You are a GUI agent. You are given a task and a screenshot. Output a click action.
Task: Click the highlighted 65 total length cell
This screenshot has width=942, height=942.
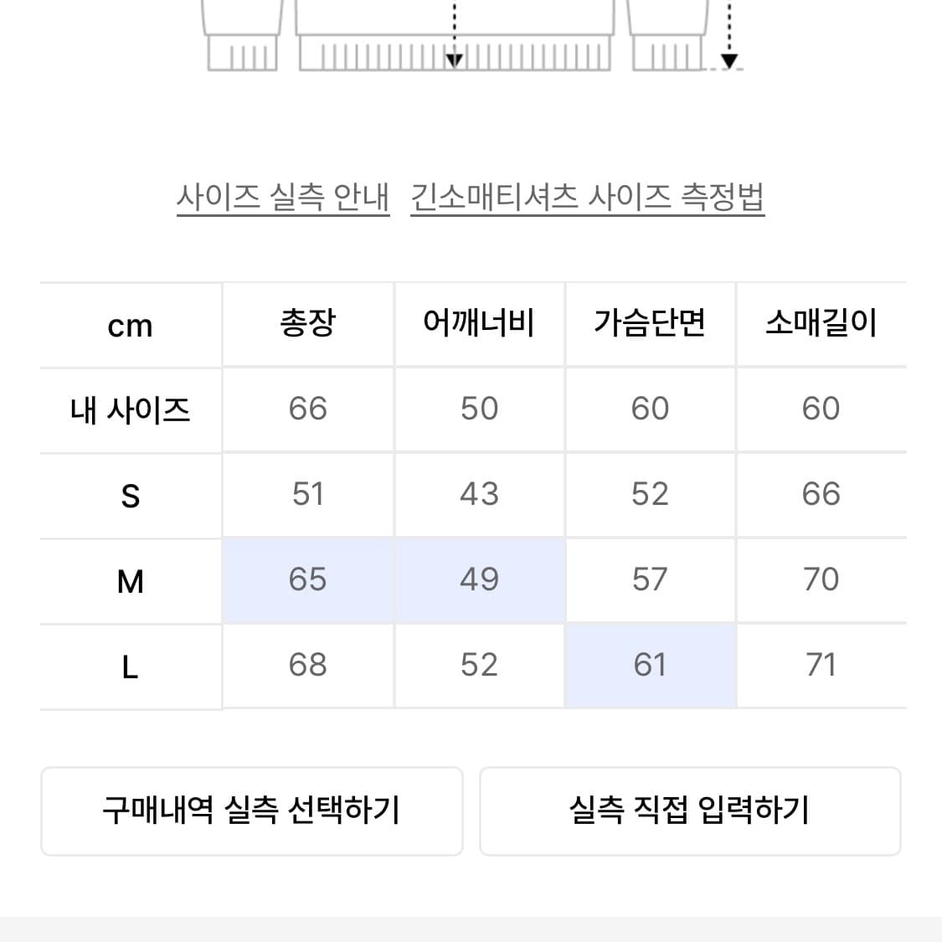pyautogui.click(x=308, y=579)
